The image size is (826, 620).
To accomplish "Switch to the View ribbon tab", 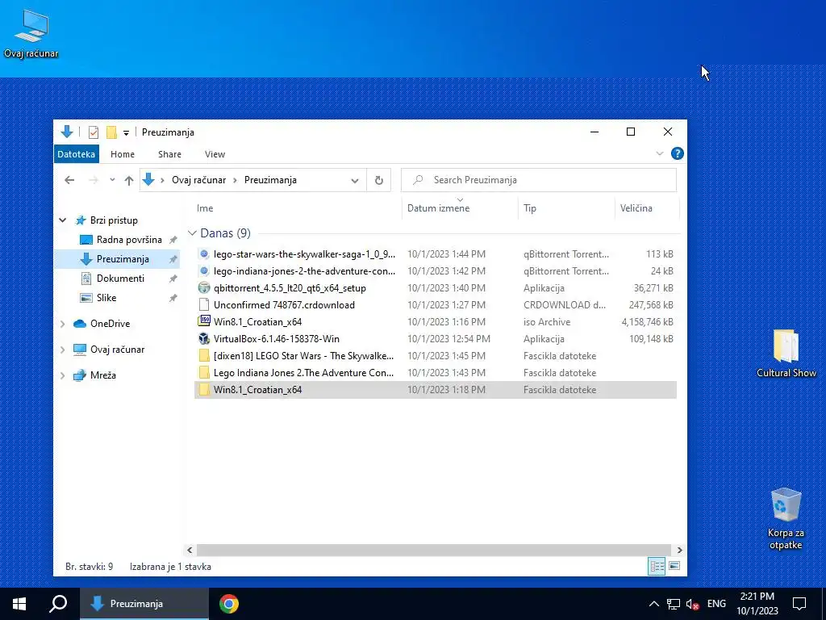I will click(215, 154).
